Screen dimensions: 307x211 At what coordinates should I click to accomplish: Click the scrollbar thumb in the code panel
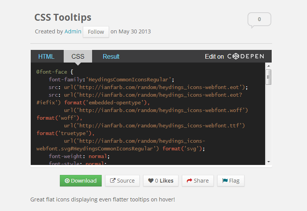pos(269,77)
